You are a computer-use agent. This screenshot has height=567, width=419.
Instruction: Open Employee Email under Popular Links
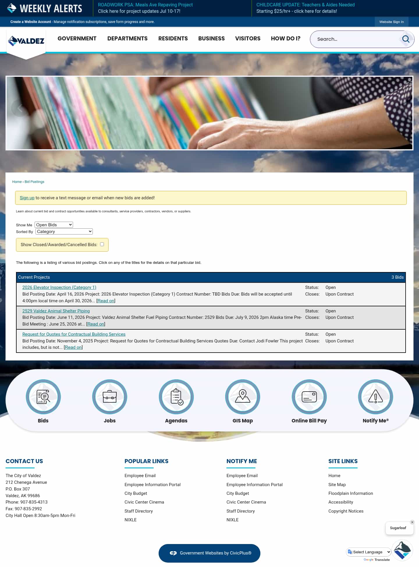click(140, 476)
